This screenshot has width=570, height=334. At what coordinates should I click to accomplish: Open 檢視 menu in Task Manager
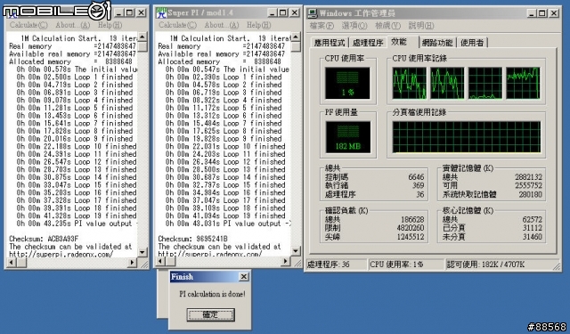(387, 26)
